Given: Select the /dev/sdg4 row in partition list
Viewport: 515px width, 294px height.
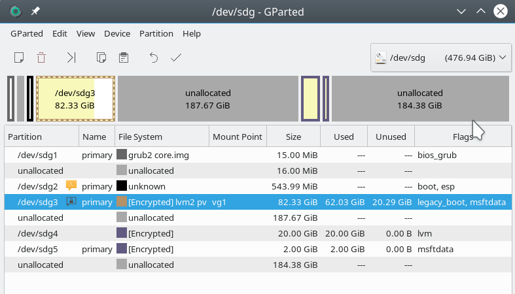Looking at the screenshot, I should [x=258, y=233].
